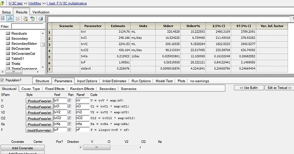This screenshot has width=294, height=154.
Task: Click the 'Edit as Textual >>' button
Action: tap(280, 88)
